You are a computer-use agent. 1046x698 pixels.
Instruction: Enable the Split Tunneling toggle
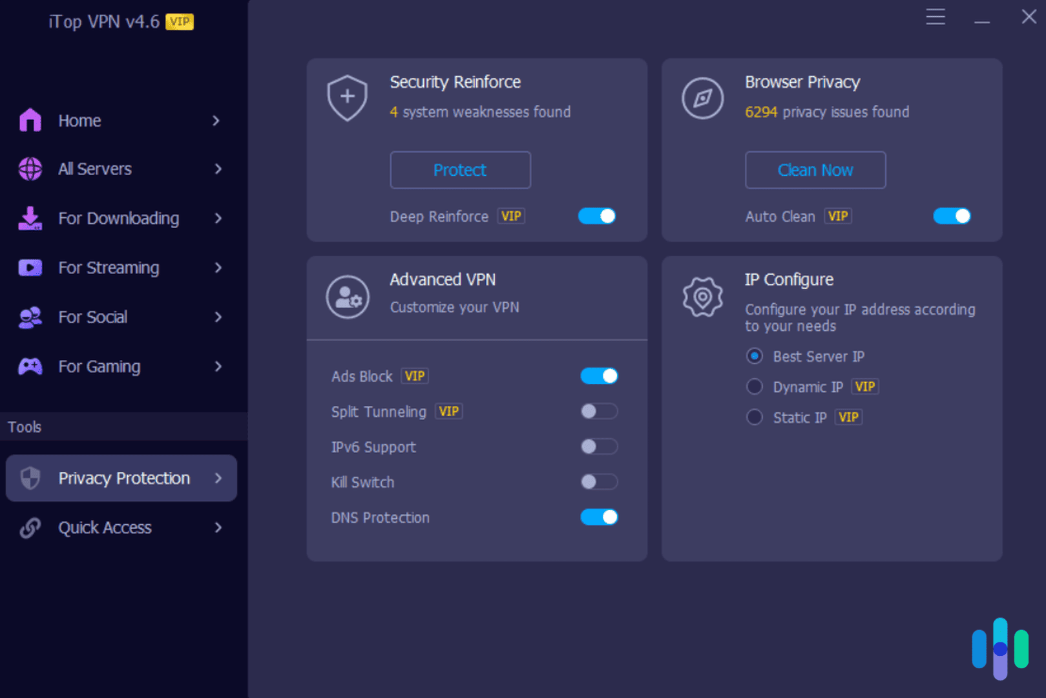(598, 411)
